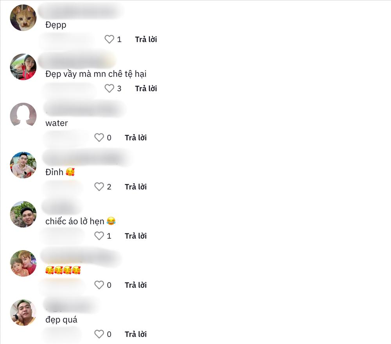Reply to the "Đẹpp" comment
391x344 pixels.
click(146, 39)
